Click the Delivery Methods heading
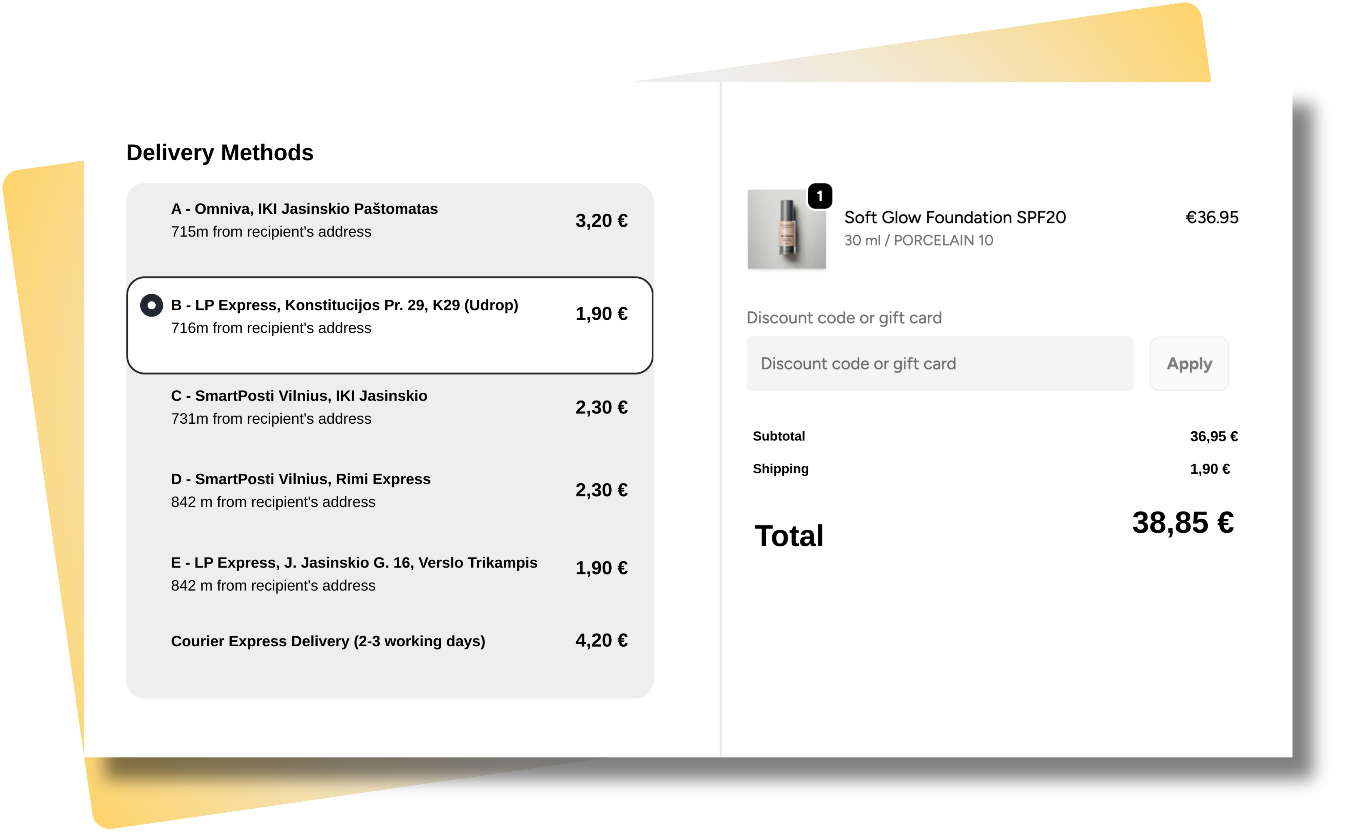This screenshot has width=1359, height=832. pyautogui.click(x=219, y=153)
